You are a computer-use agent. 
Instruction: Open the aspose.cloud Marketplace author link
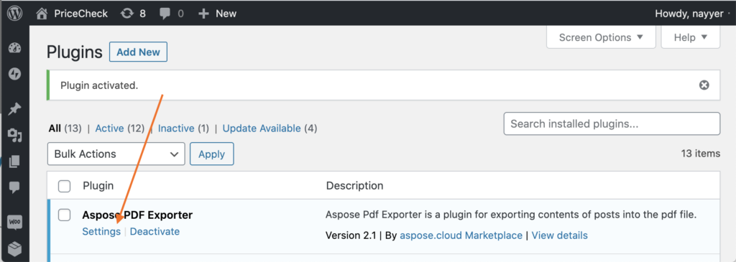[x=461, y=235]
